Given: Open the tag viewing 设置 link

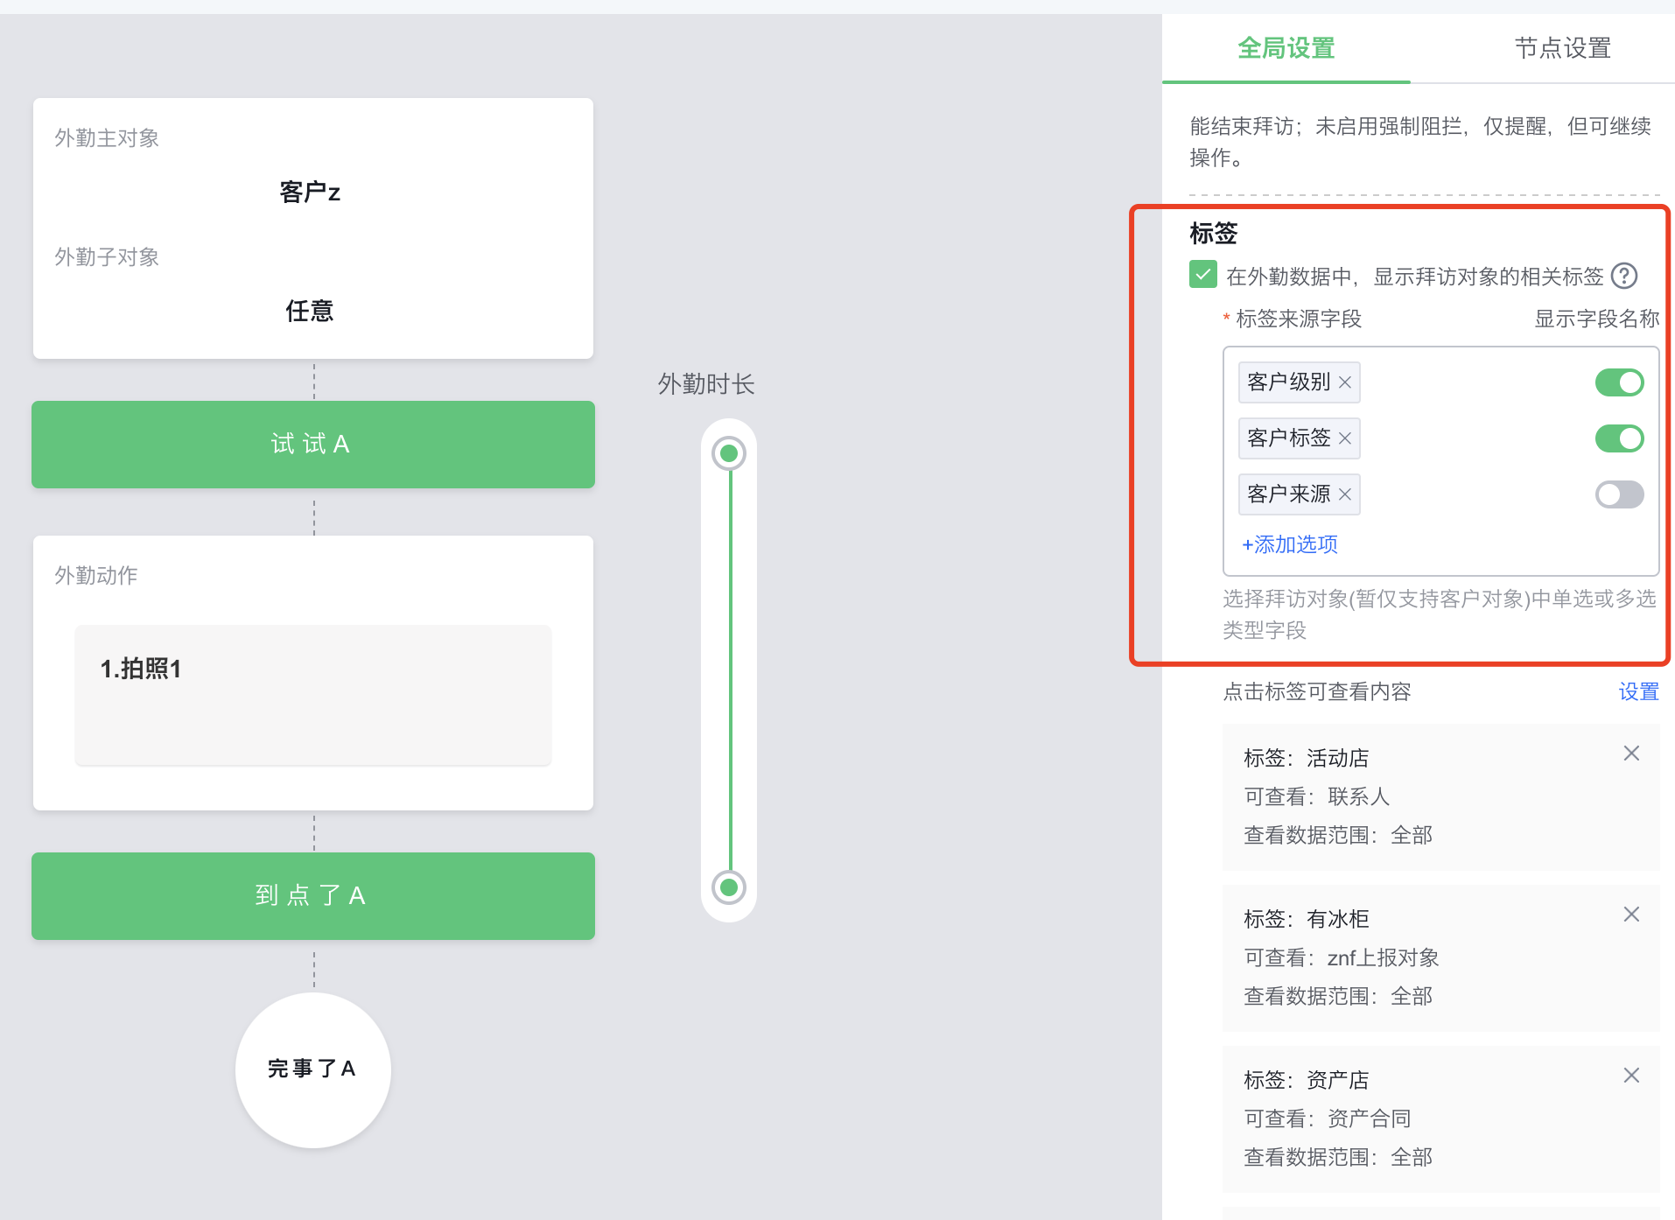Looking at the screenshot, I should (x=1639, y=691).
